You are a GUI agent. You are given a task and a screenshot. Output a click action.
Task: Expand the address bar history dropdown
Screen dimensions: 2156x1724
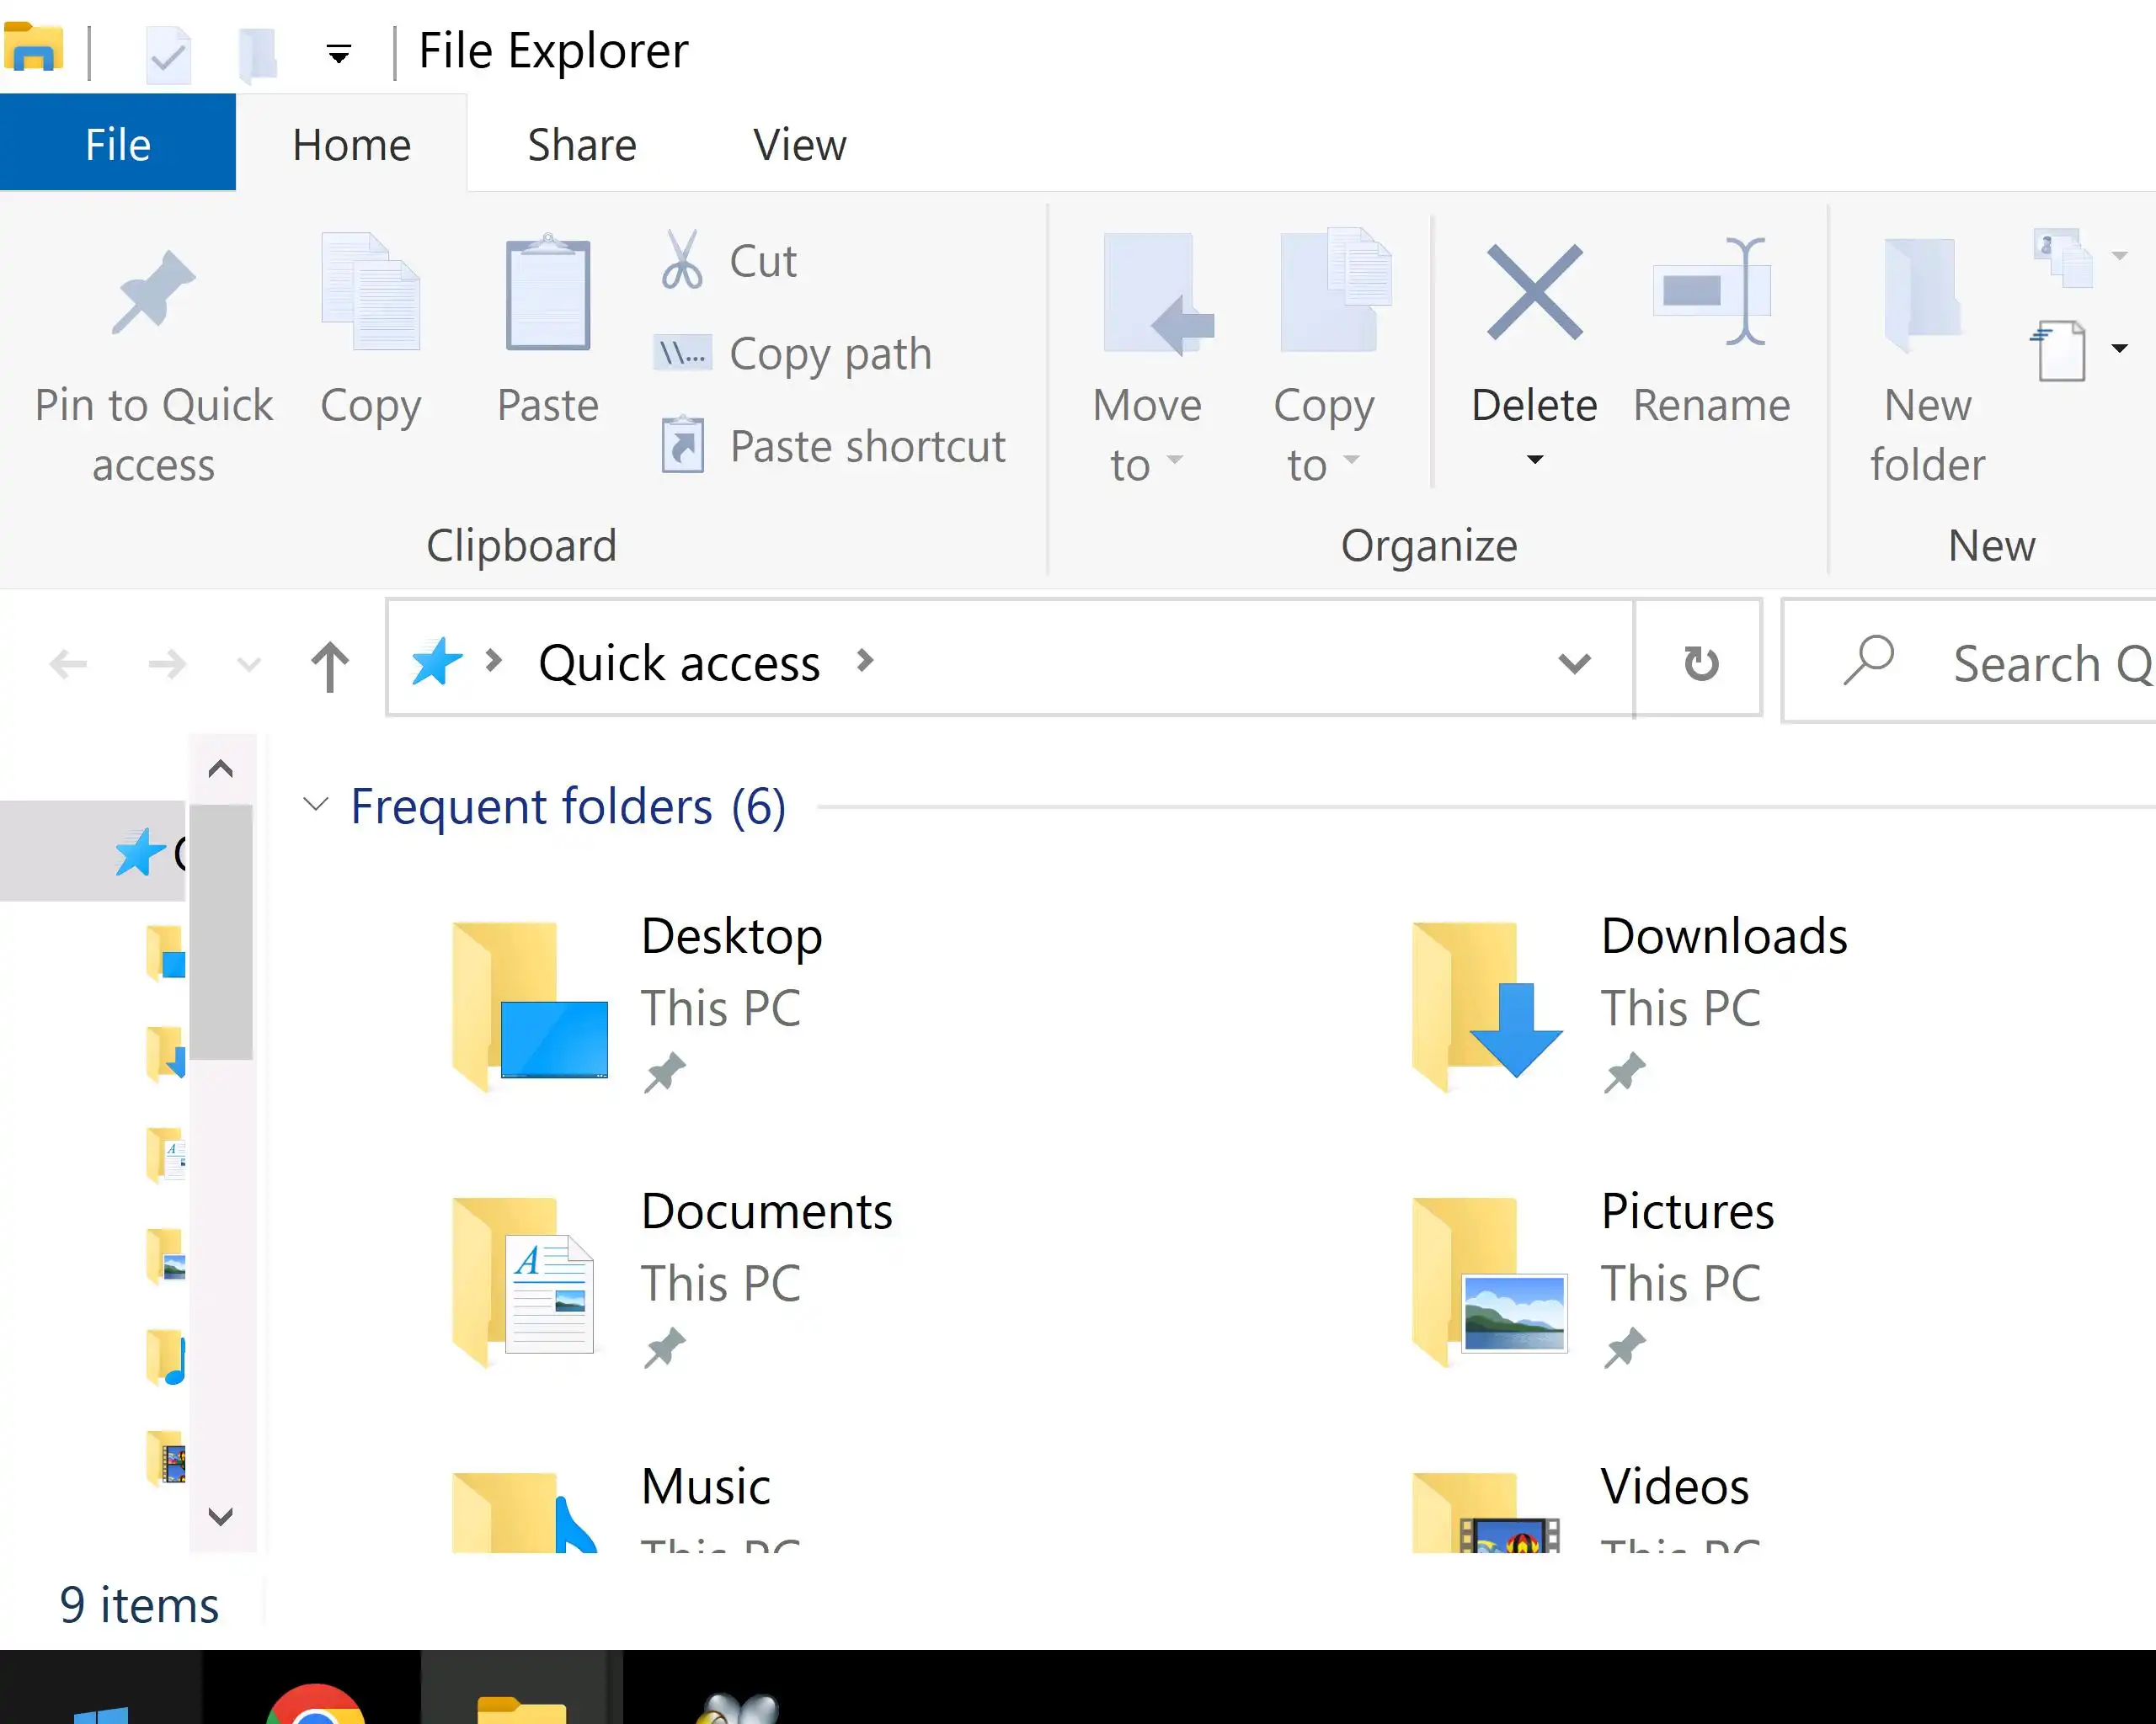(x=1574, y=662)
